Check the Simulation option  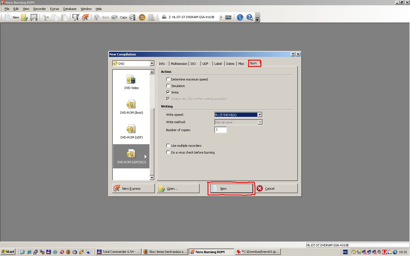pyautogui.click(x=168, y=86)
